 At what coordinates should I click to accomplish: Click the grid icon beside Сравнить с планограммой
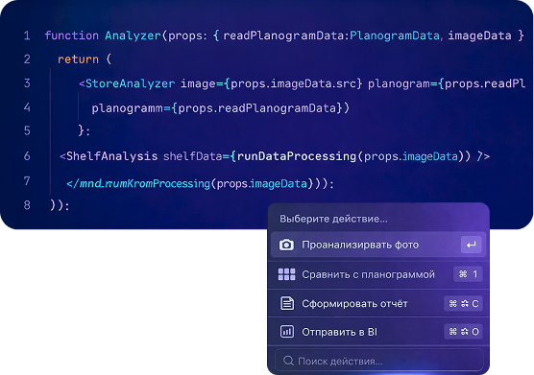pos(286,274)
